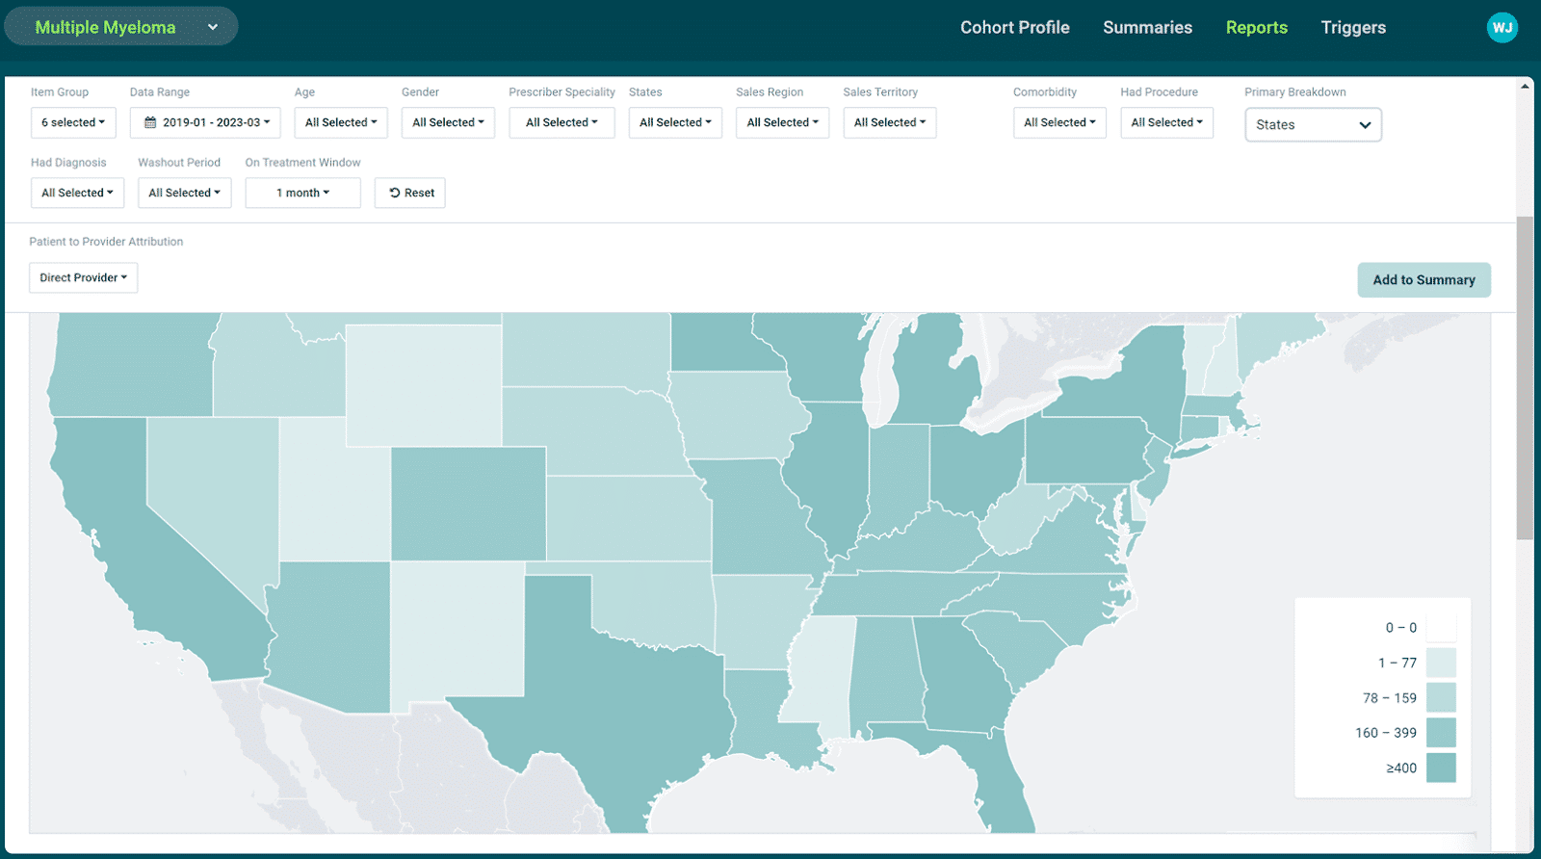Image resolution: width=1541 pixels, height=859 pixels.
Task: Click the 78 – 159 legend swatch
Action: (x=1441, y=697)
